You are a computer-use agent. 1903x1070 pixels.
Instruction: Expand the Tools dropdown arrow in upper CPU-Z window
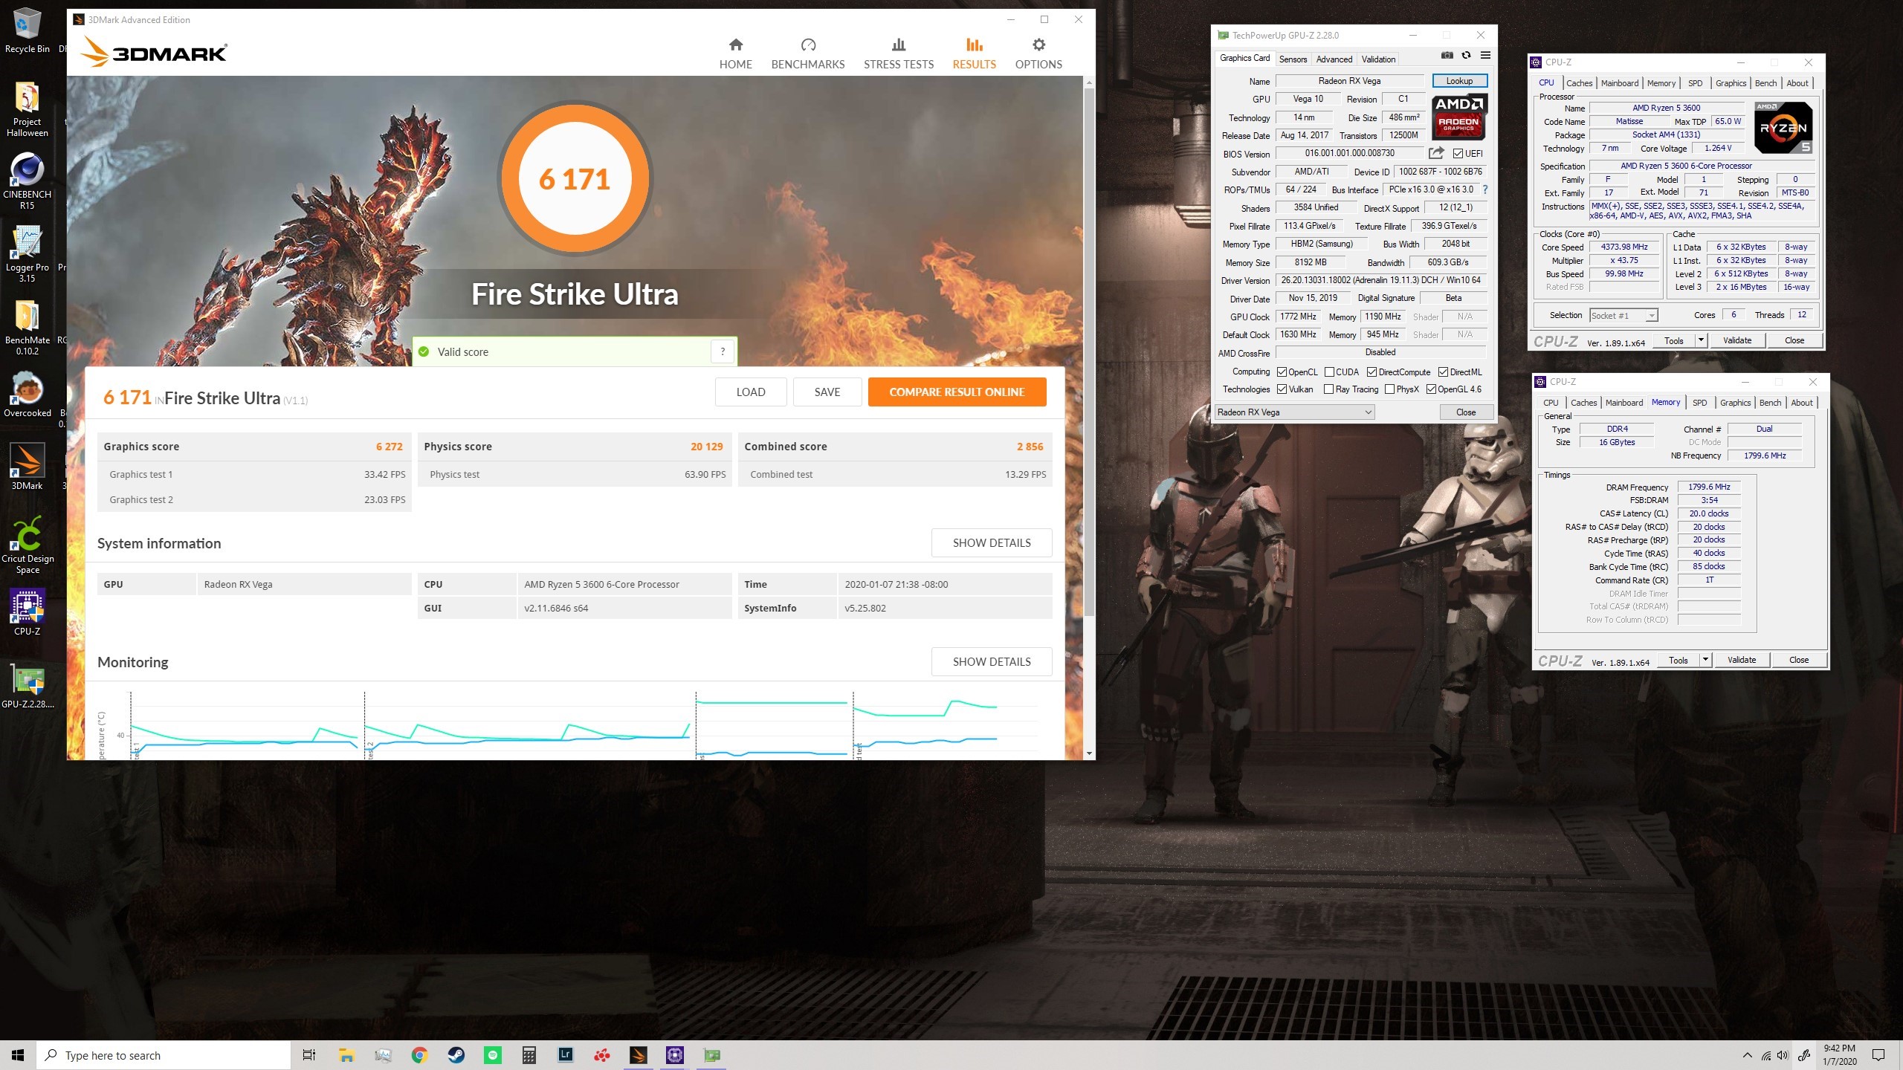click(1700, 340)
